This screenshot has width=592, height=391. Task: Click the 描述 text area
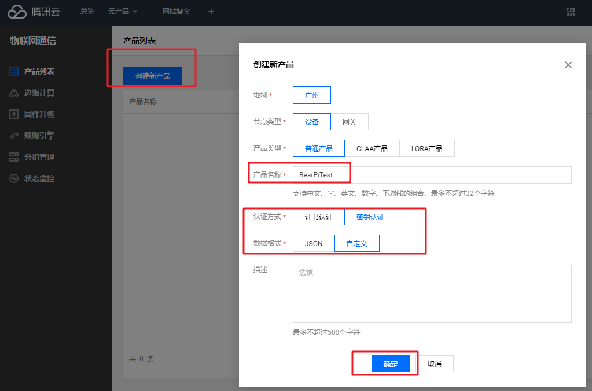pos(432,294)
